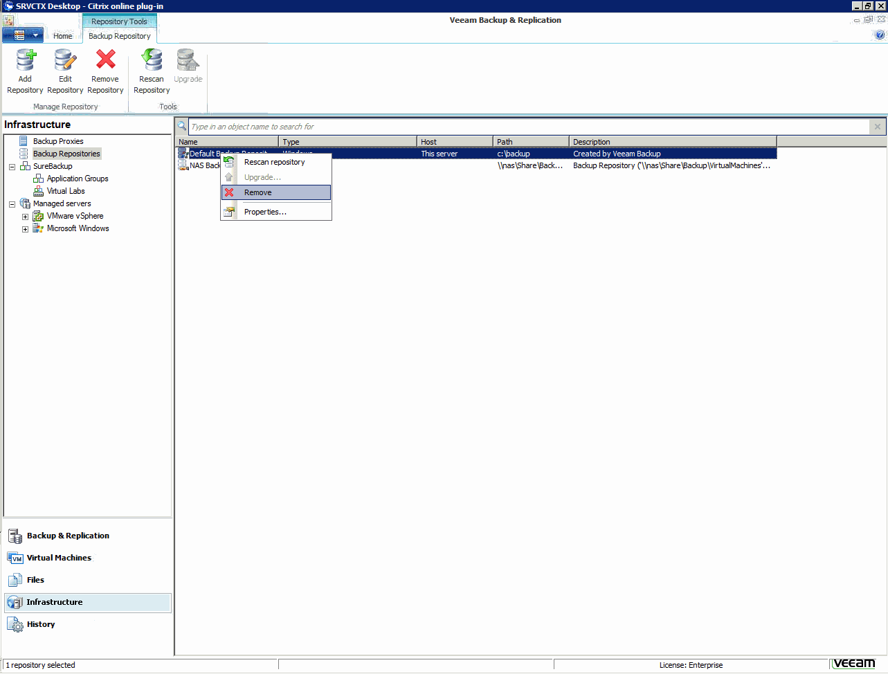Choose Upgrade... in the context menu
The image size is (888, 674).
[x=276, y=177]
